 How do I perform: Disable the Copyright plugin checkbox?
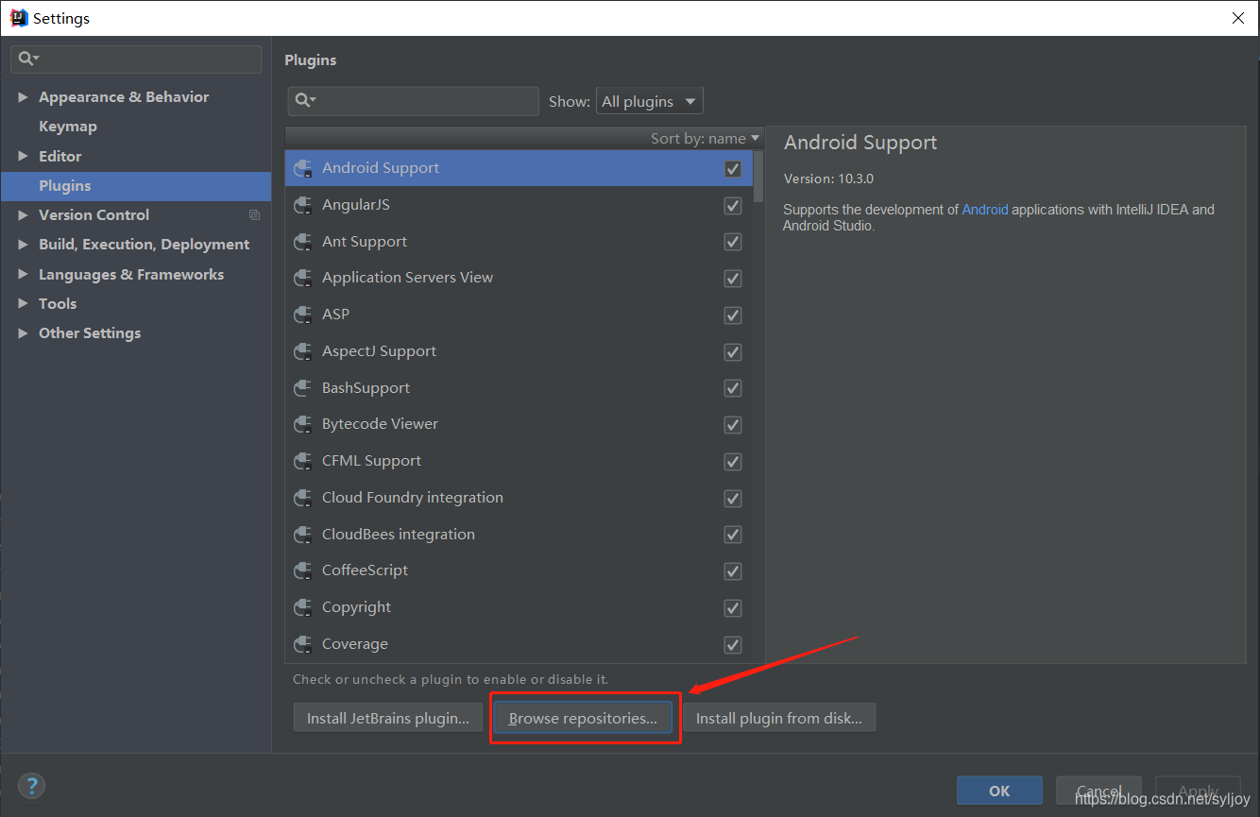(733, 607)
